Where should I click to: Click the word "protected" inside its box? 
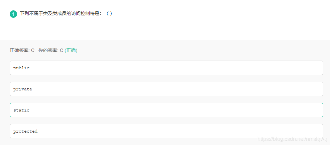25,131
